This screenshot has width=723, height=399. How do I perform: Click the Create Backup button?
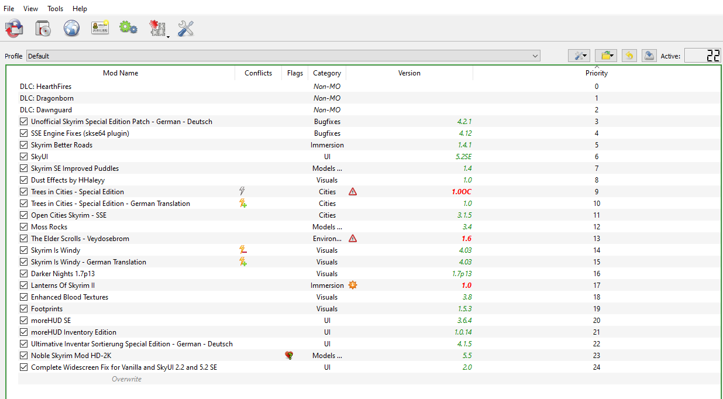click(649, 56)
